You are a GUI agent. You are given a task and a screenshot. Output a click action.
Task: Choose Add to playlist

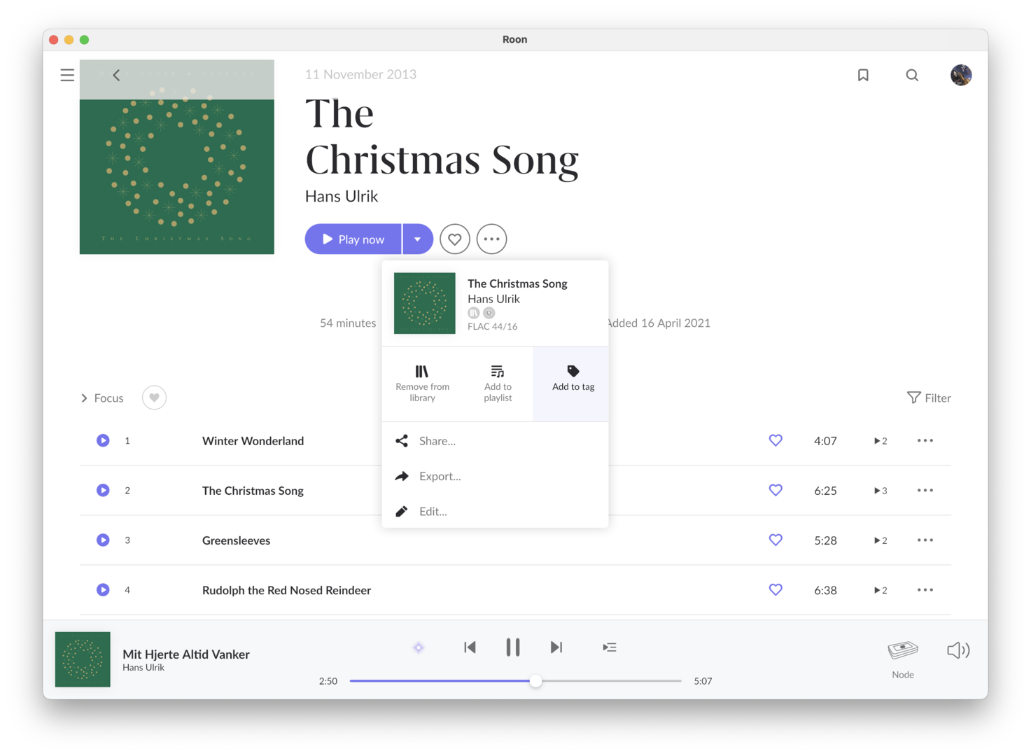tap(498, 384)
